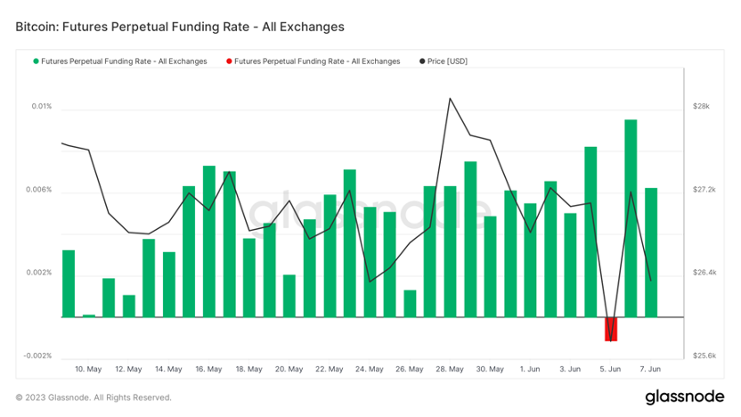Viewport: 741px width, 417px height.
Task: Click the Glassnode copyright notice text
Action: point(94,397)
